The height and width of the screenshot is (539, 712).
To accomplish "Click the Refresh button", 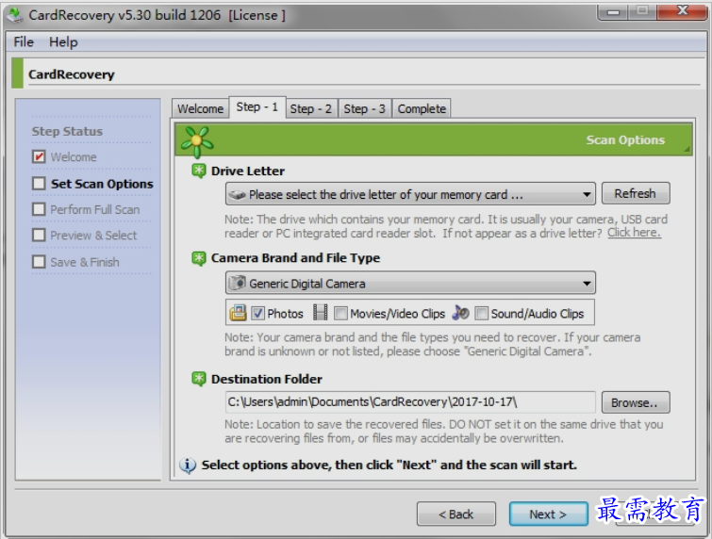I will (x=636, y=194).
